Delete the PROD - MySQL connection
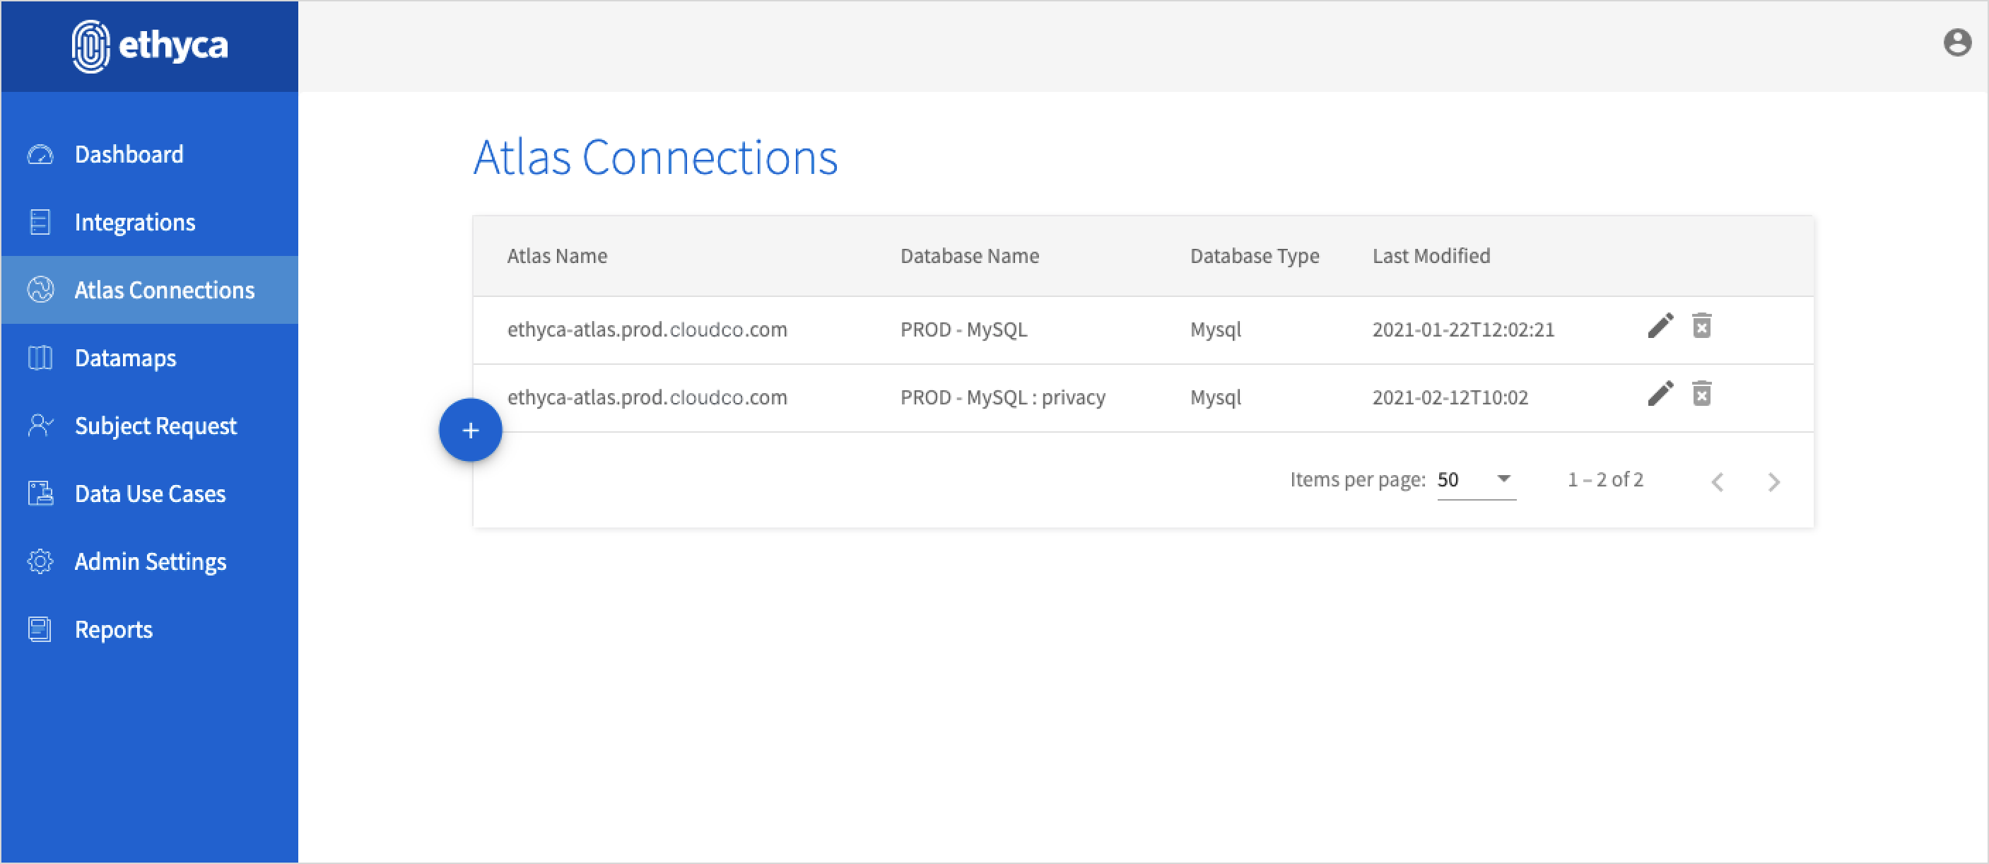The height and width of the screenshot is (864, 1989). (x=1702, y=326)
